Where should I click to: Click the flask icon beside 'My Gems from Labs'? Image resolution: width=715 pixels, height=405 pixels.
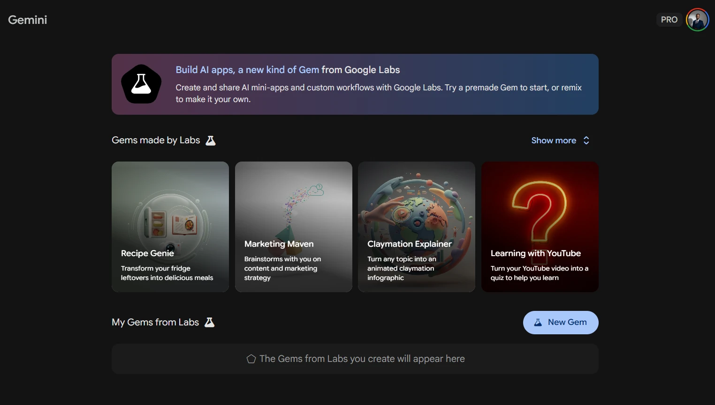point(210,322)
